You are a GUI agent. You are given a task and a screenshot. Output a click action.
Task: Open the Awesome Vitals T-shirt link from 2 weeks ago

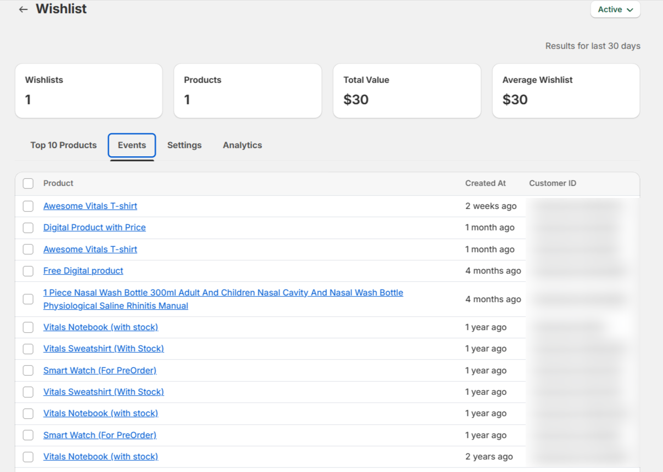click(x=90, y=206)
